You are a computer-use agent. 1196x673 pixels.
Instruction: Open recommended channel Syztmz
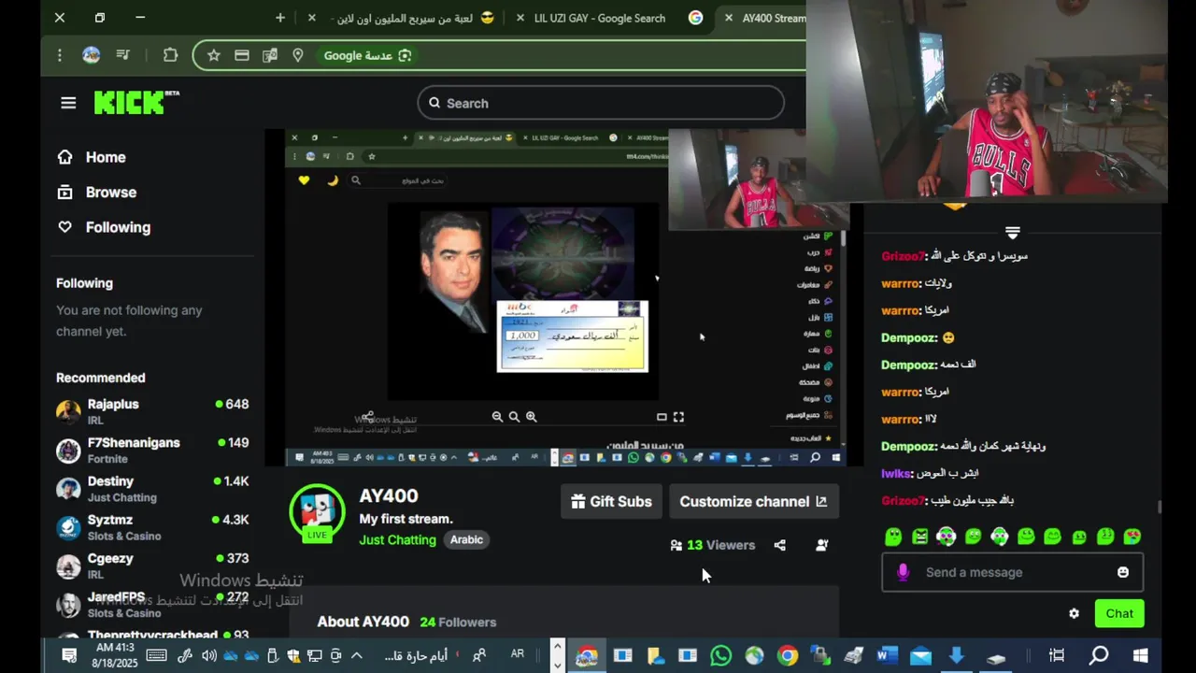point(152,527)
